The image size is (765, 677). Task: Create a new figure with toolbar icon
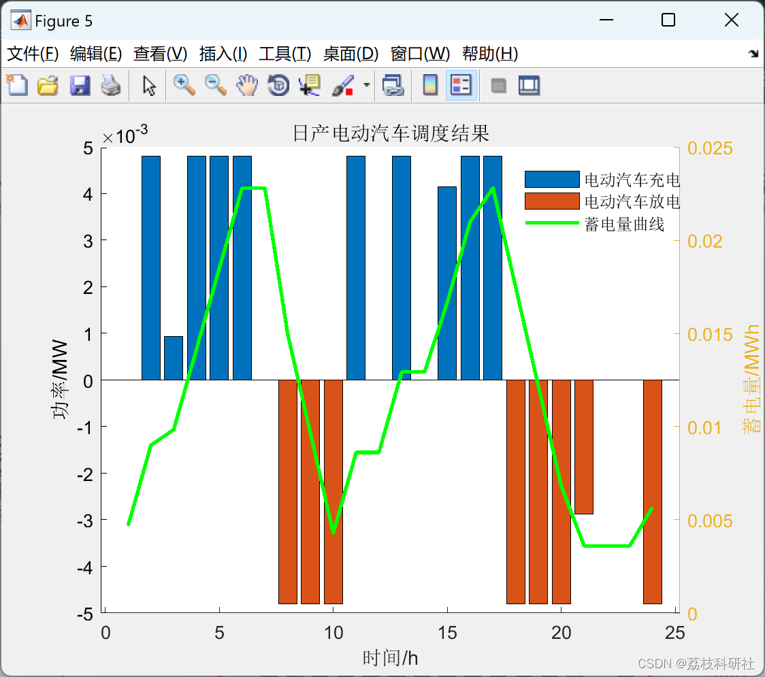[17, 85]
